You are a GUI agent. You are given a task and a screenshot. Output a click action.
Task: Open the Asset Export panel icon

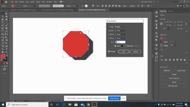[x=156, y=57]
